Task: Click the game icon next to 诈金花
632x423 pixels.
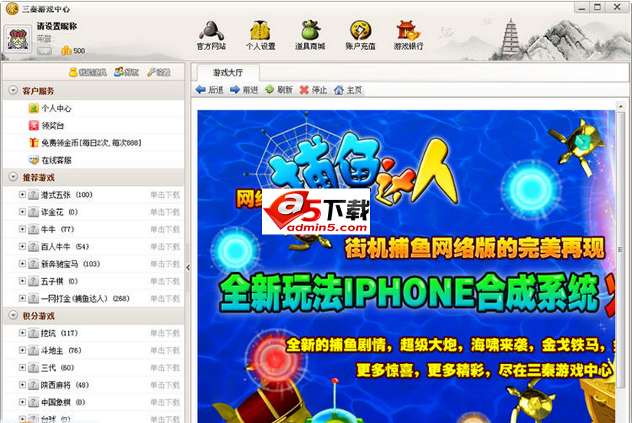Action: click(34, 212)
